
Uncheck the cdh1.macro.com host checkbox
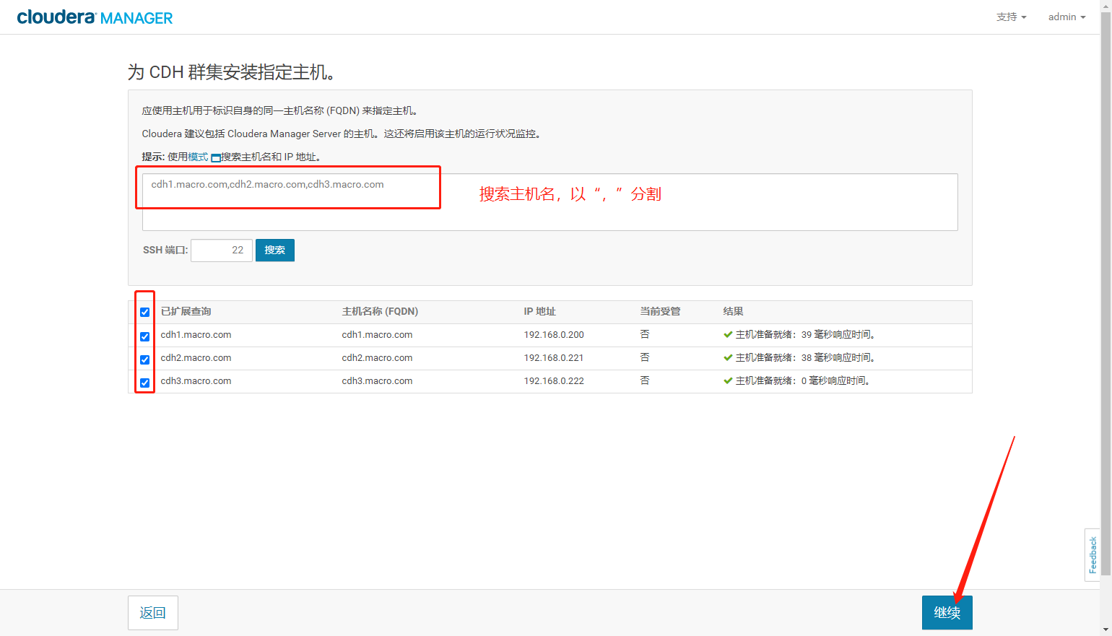[x=144, y=336]
